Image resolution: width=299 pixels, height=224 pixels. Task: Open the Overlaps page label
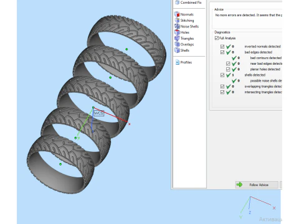click(187, 44)
